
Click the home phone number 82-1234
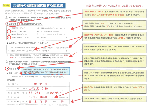click(x=34, y=93)
